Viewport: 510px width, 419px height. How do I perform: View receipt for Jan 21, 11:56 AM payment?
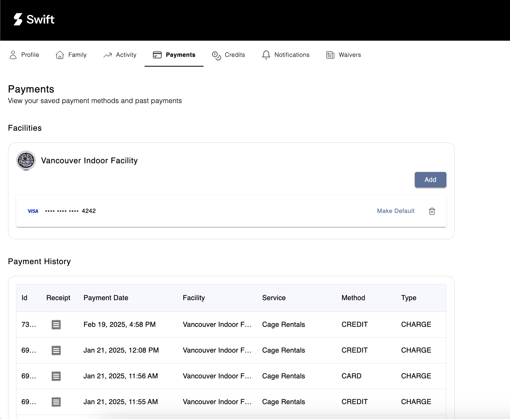coord(56,376)
